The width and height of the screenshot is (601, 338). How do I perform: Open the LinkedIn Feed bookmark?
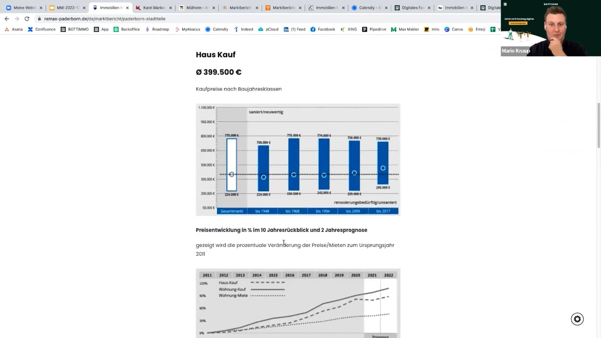click(295, 29)
